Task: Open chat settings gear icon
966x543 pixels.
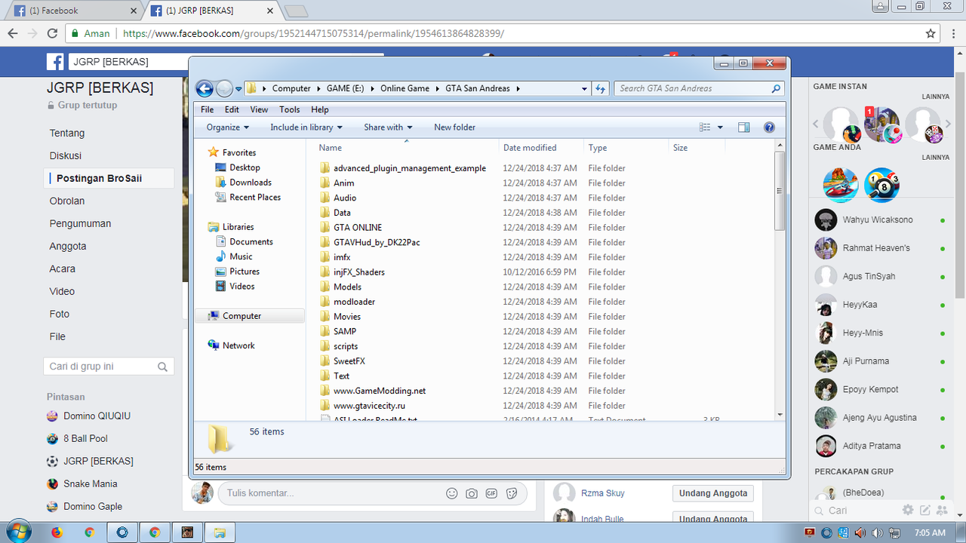Action: [908, 511]
